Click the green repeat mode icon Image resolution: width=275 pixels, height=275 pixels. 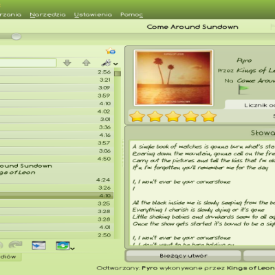click(63, 245)
